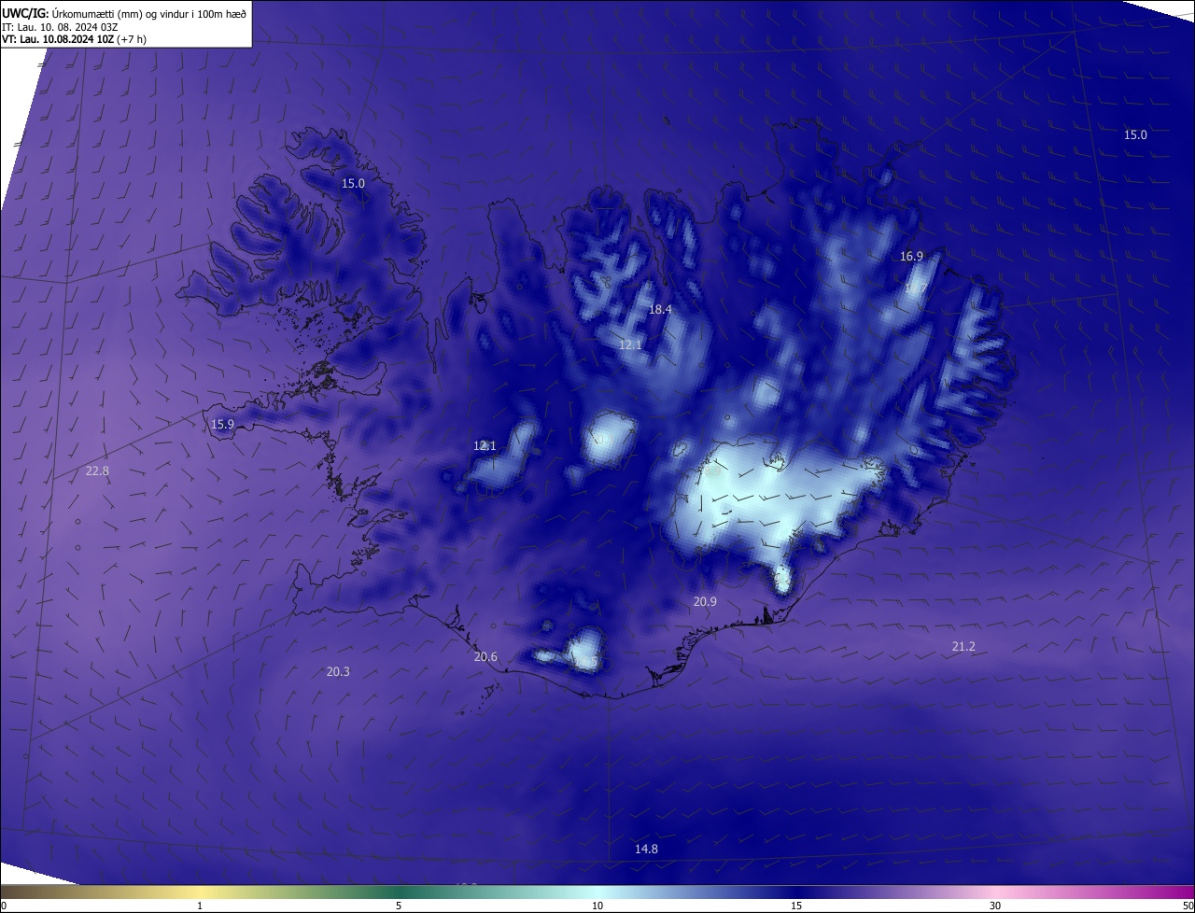The height and width of the screenshot is (913, 1195).
Task: Click the UWC/IG Úrkomumætti title text
Action: pos(124,13)
